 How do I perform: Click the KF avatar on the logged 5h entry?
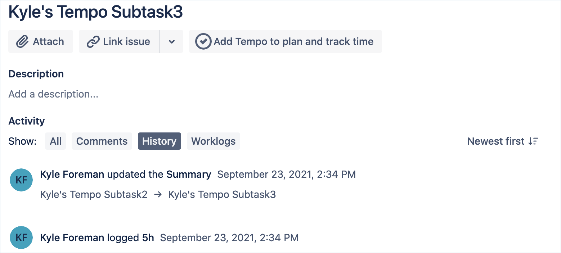tap(21, 238)
